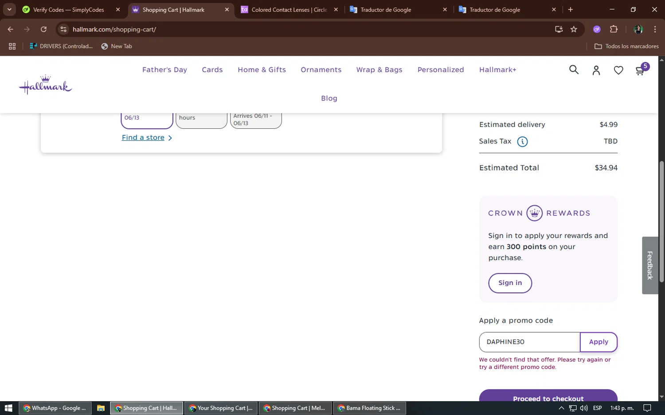The width and height of the screenshot is (665, 415).
Task: Open Chrome three-dot menu
Action: [655, 29]
